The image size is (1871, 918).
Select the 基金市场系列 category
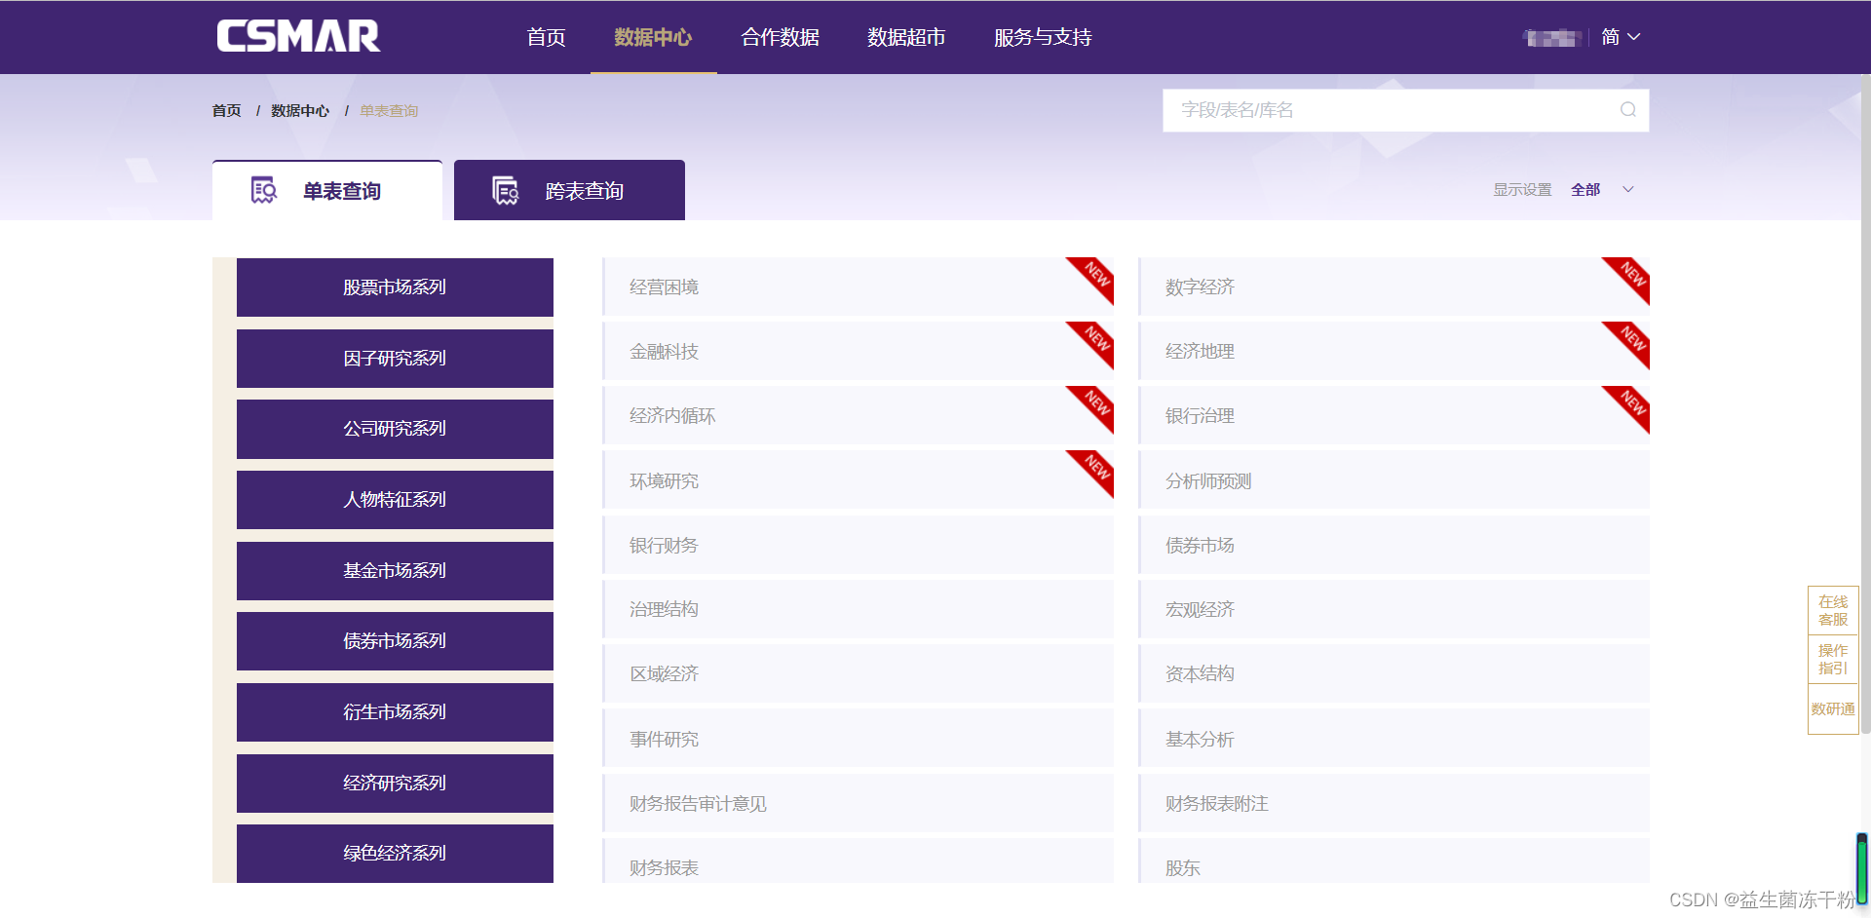coord(394,570)
